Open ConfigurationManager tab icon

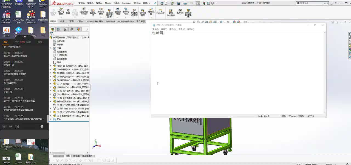coord(65,29)
